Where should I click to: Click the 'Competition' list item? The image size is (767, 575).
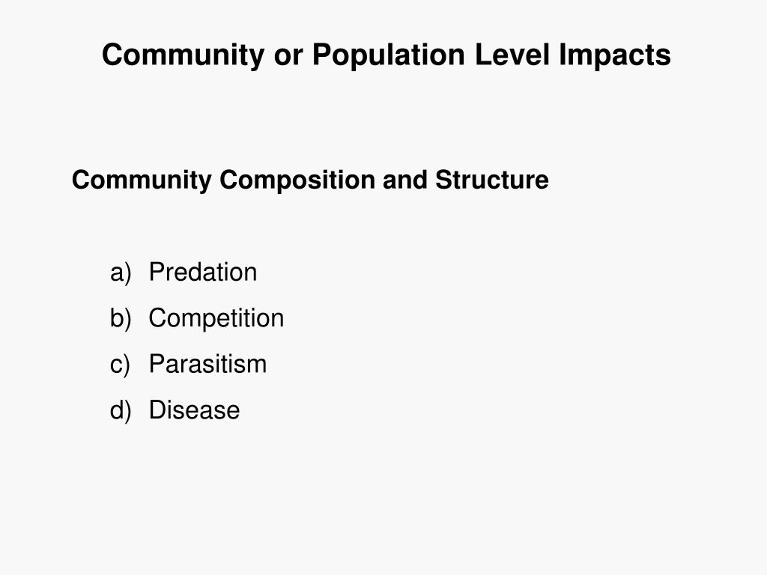216,318
